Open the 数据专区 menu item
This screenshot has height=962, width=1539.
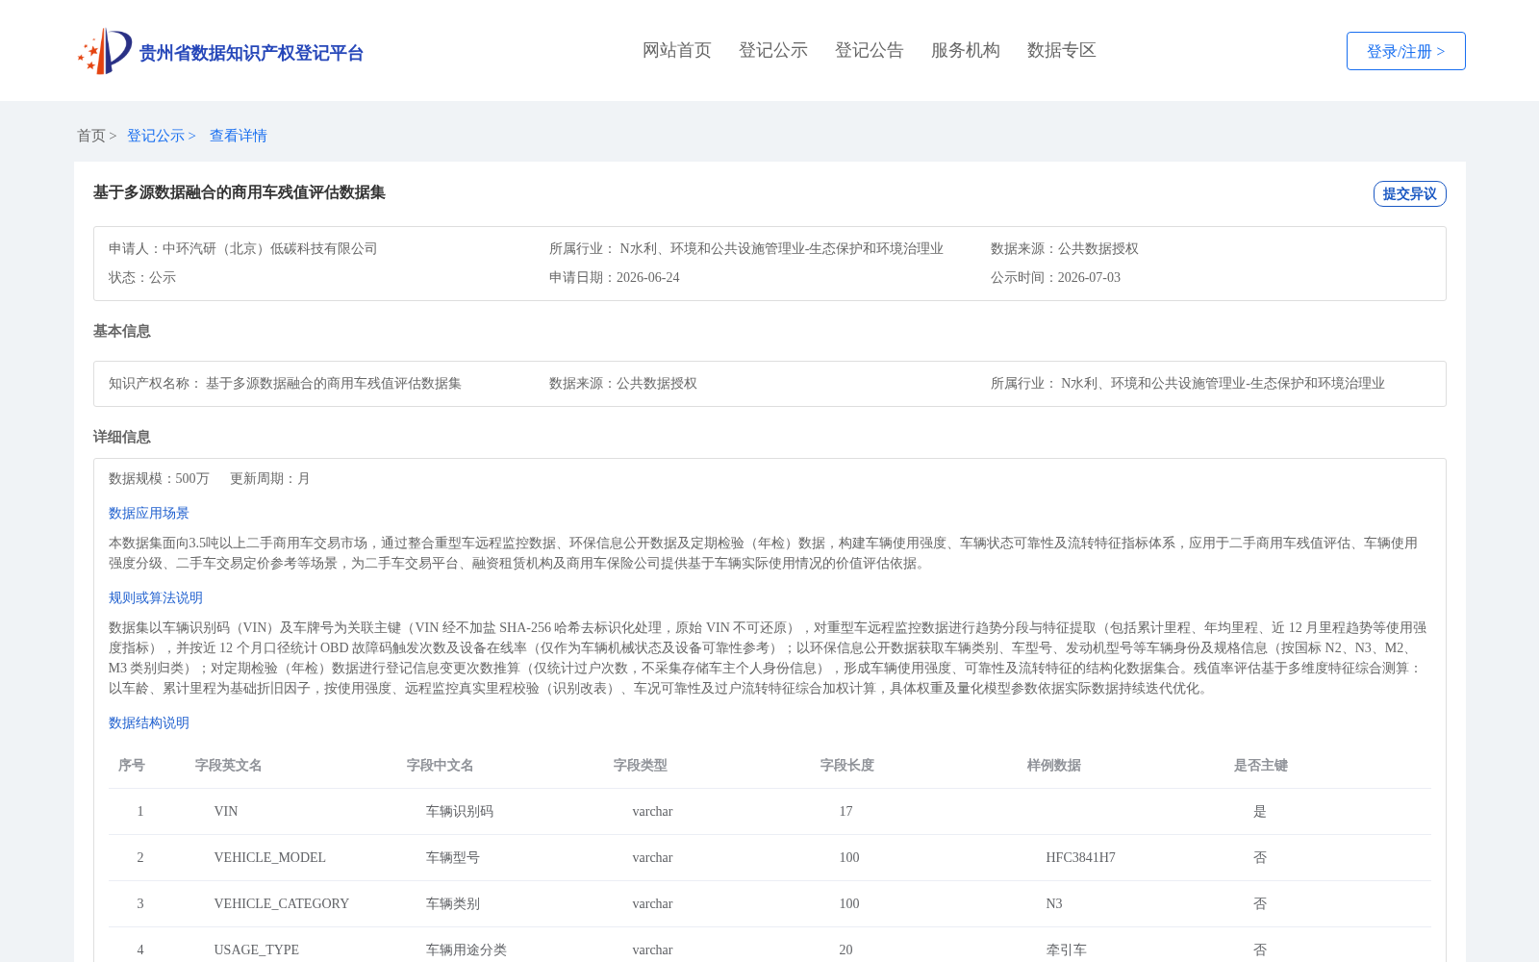pos(1062,50)
